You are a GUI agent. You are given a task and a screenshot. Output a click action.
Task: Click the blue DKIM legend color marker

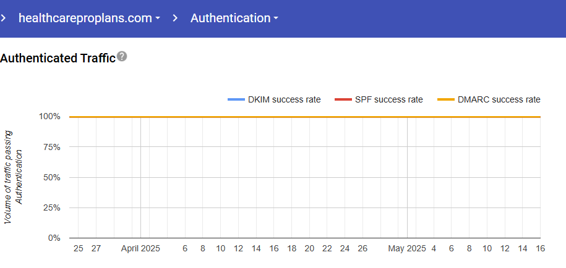point(236,99)
